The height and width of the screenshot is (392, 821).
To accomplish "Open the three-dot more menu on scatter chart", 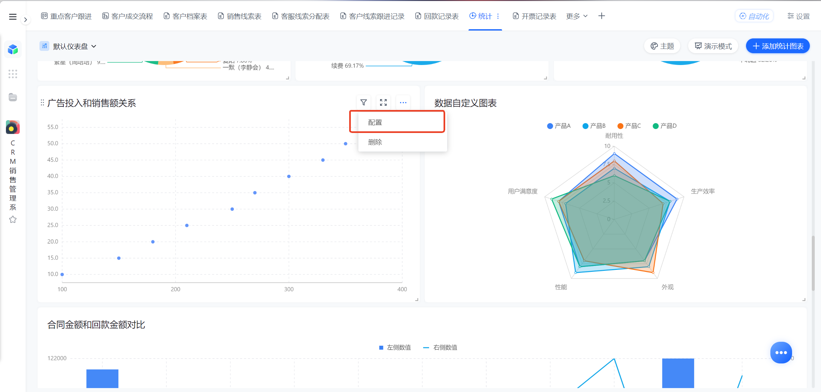I will click(403, 103).
